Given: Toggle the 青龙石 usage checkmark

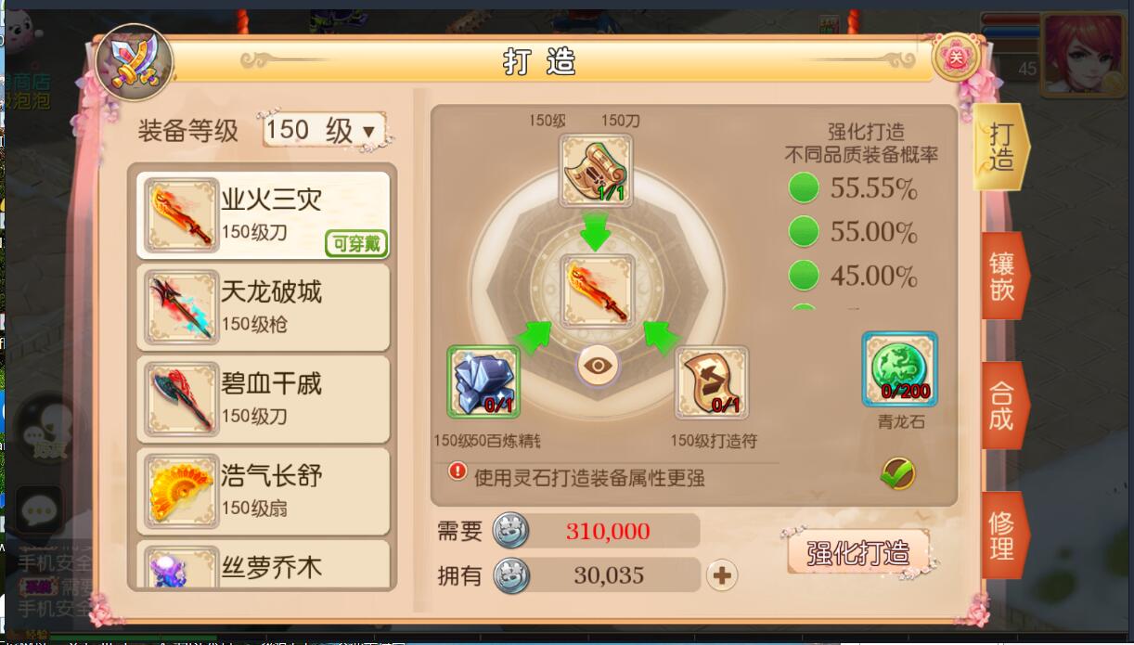Looking at the screenshot, I should [x=897, y=474].
